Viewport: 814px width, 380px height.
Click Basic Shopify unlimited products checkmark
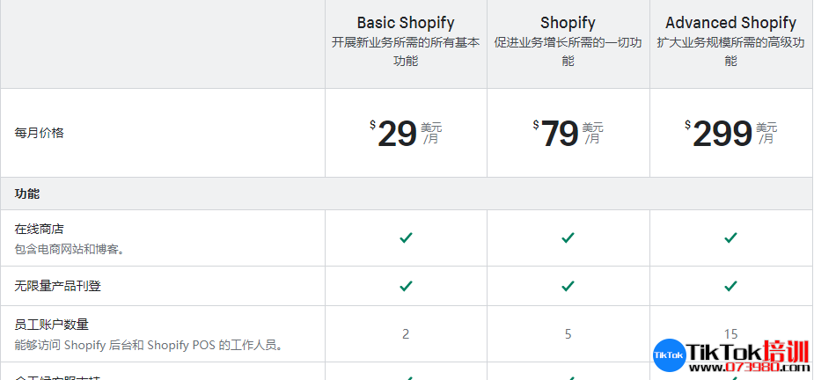(x=406, y=286)
